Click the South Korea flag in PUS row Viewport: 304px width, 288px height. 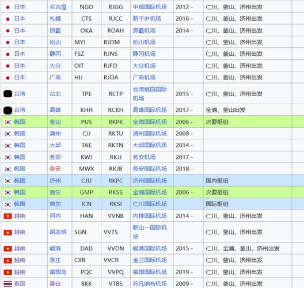pyautogui.click(x=7, y=122)
